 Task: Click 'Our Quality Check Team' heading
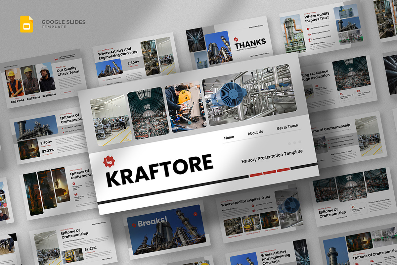[x=68, y=71]
